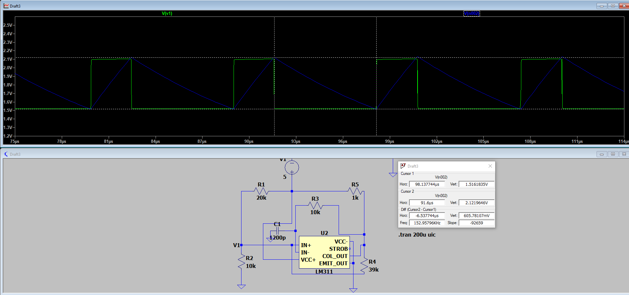Close the schematic Draft3 window
The height and width of the screenshot is (295, 629).
[x=624, y=154]
